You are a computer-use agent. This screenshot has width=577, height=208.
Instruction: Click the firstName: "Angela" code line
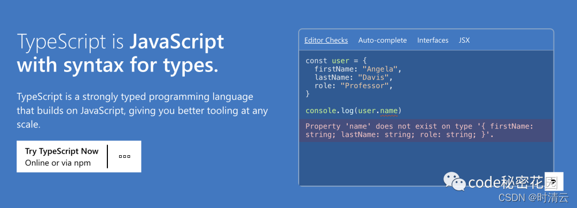coord(358,69)
